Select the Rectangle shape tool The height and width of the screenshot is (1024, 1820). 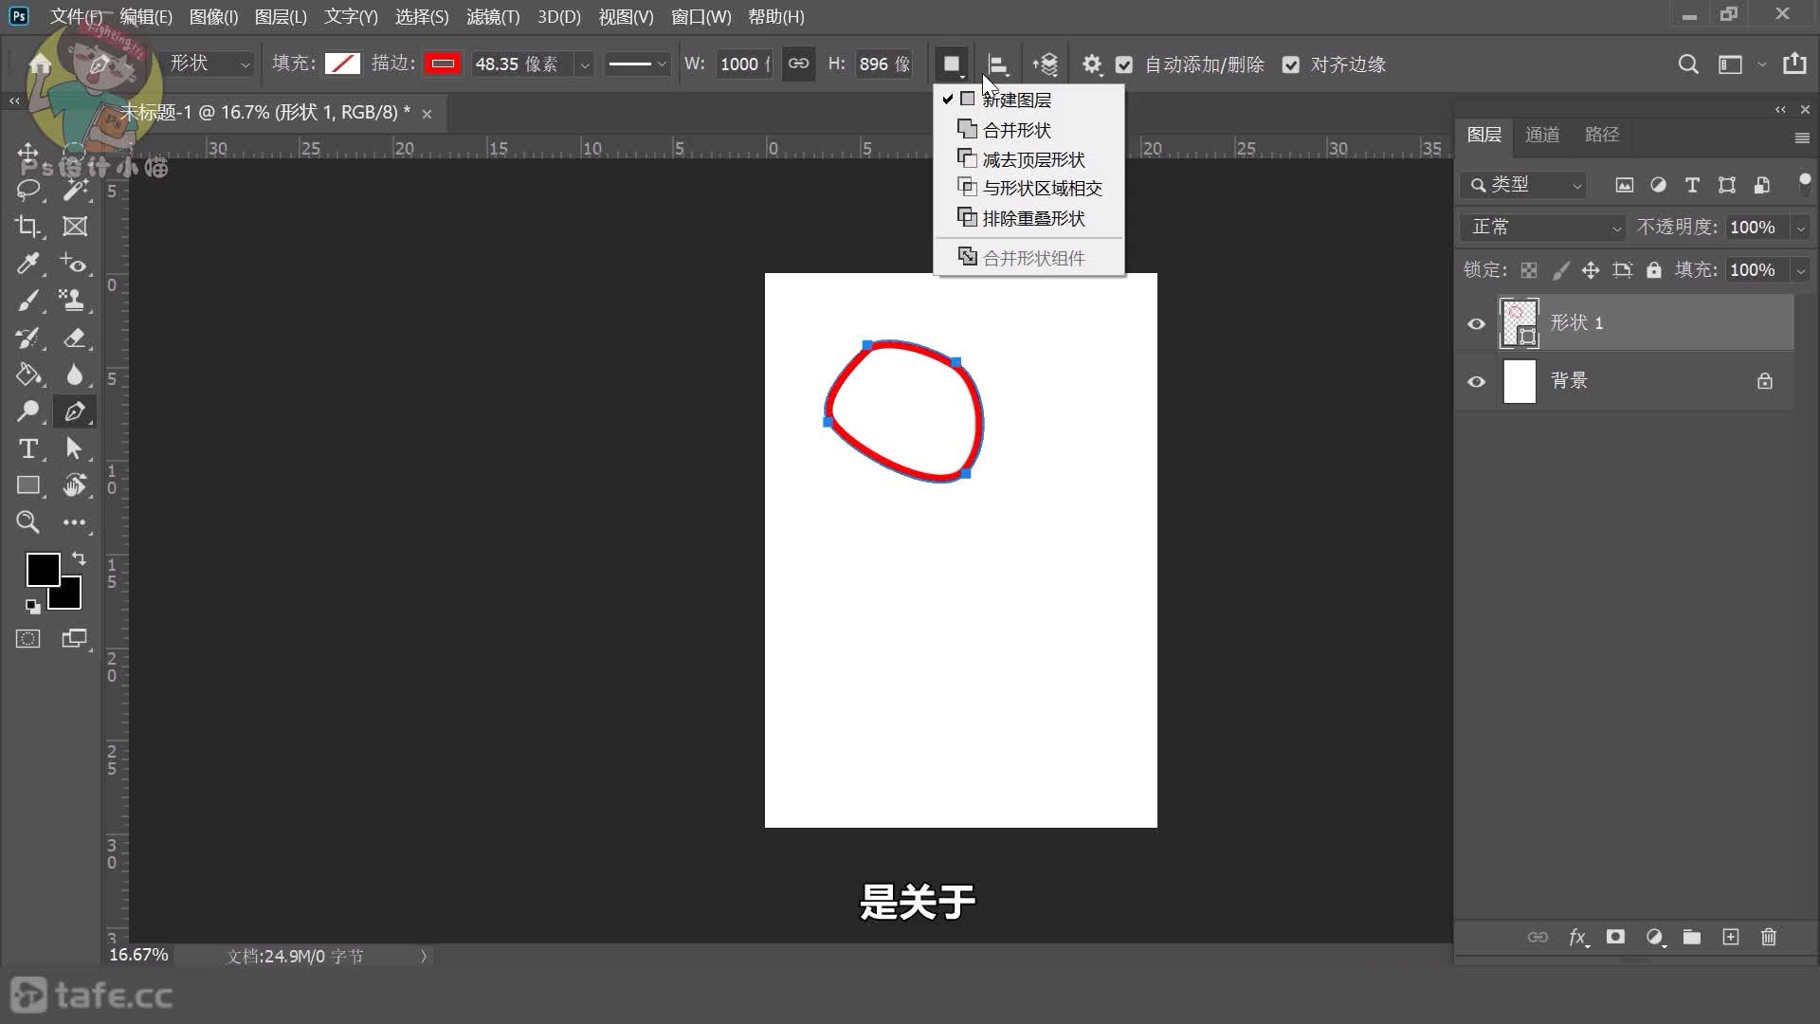click(27, 485)
